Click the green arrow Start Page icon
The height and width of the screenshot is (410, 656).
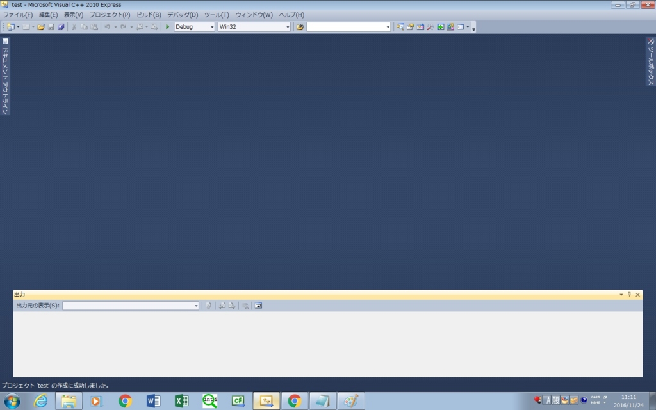coord(441,27)
